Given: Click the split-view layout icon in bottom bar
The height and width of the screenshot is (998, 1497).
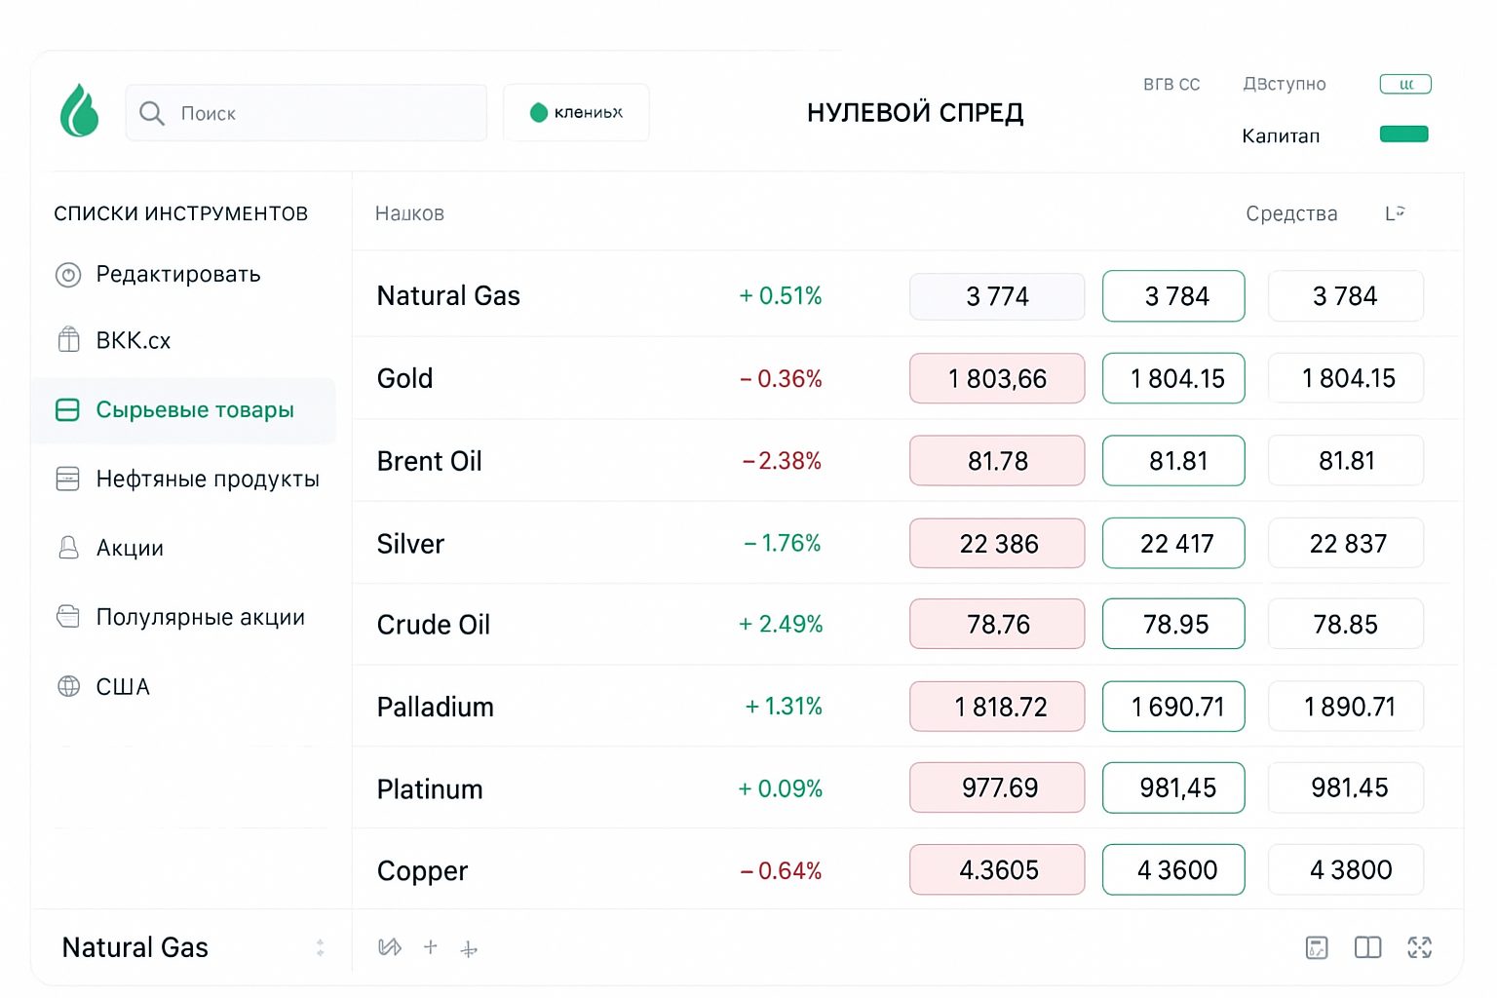Looking at the screenshot, I should 1367,947.
